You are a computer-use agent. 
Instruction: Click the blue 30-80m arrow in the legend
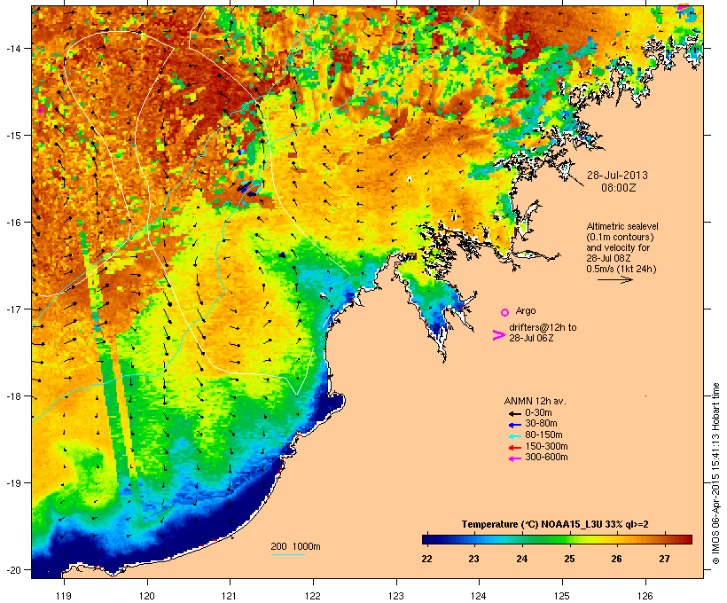pos(515,425)
